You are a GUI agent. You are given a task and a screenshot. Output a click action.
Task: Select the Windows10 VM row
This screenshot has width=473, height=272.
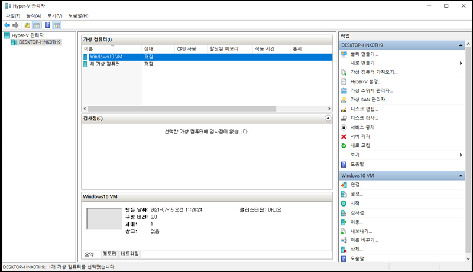(x=208, y=57)
